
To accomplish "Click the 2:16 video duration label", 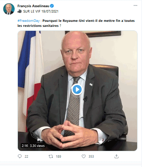I will 25,145.
